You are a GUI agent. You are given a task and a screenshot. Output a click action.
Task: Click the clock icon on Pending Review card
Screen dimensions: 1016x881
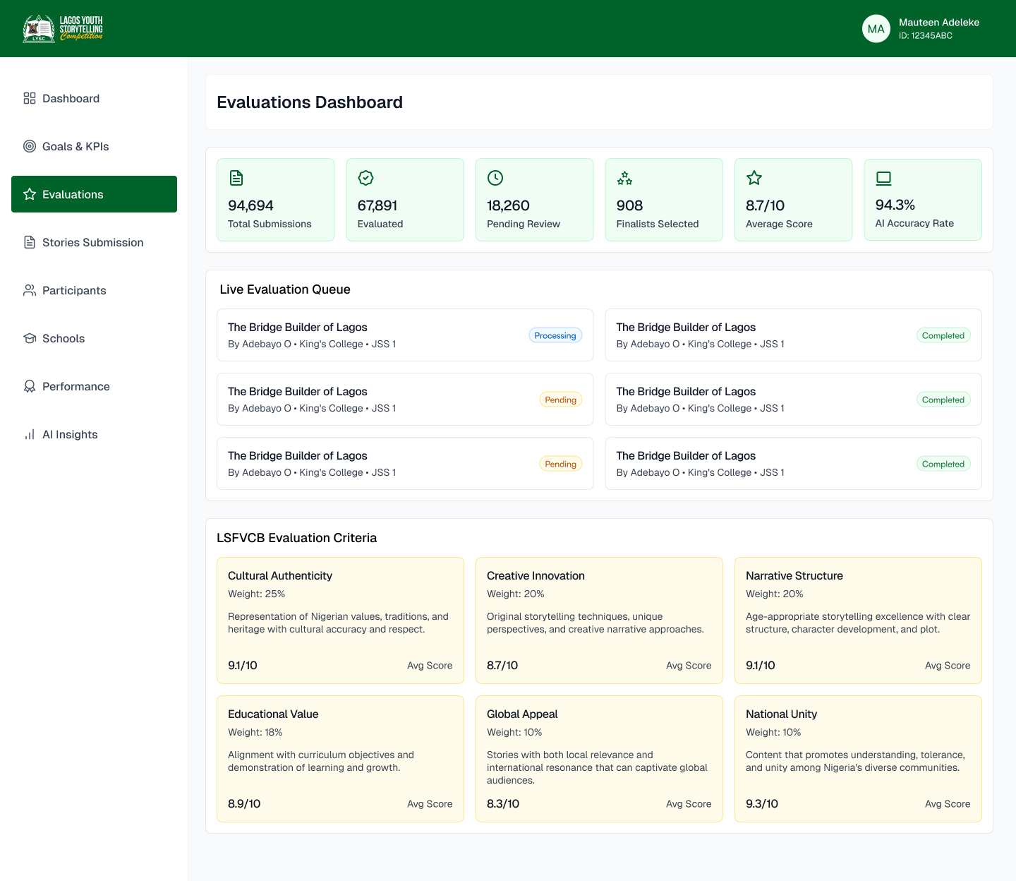(495, 178)
